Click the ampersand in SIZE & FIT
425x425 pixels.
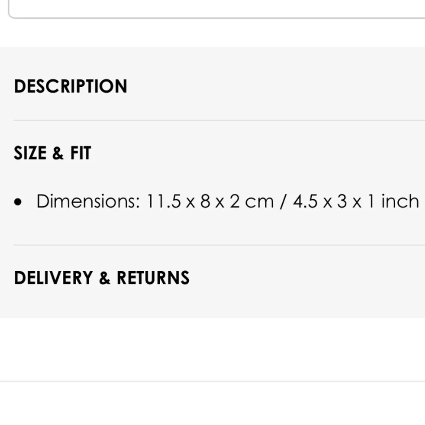click(x=58, y=153)
